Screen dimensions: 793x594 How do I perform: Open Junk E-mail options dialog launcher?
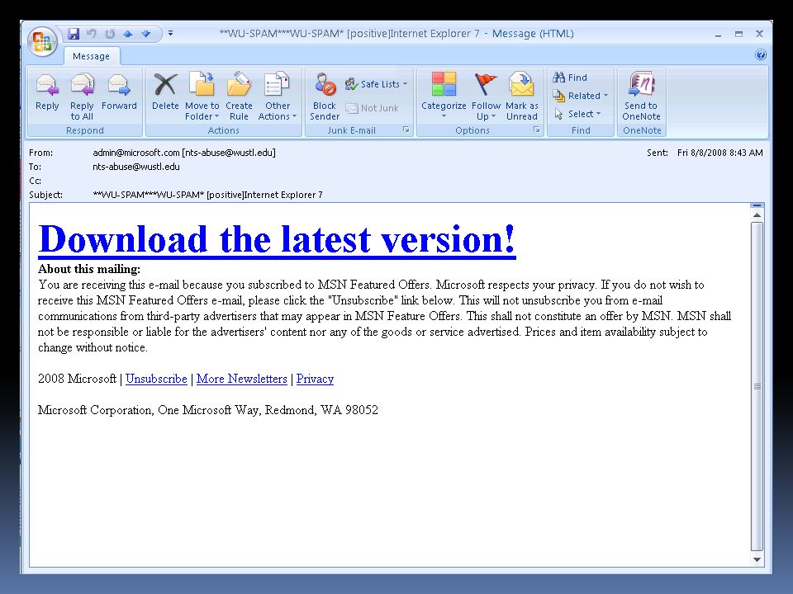(406, 130)
